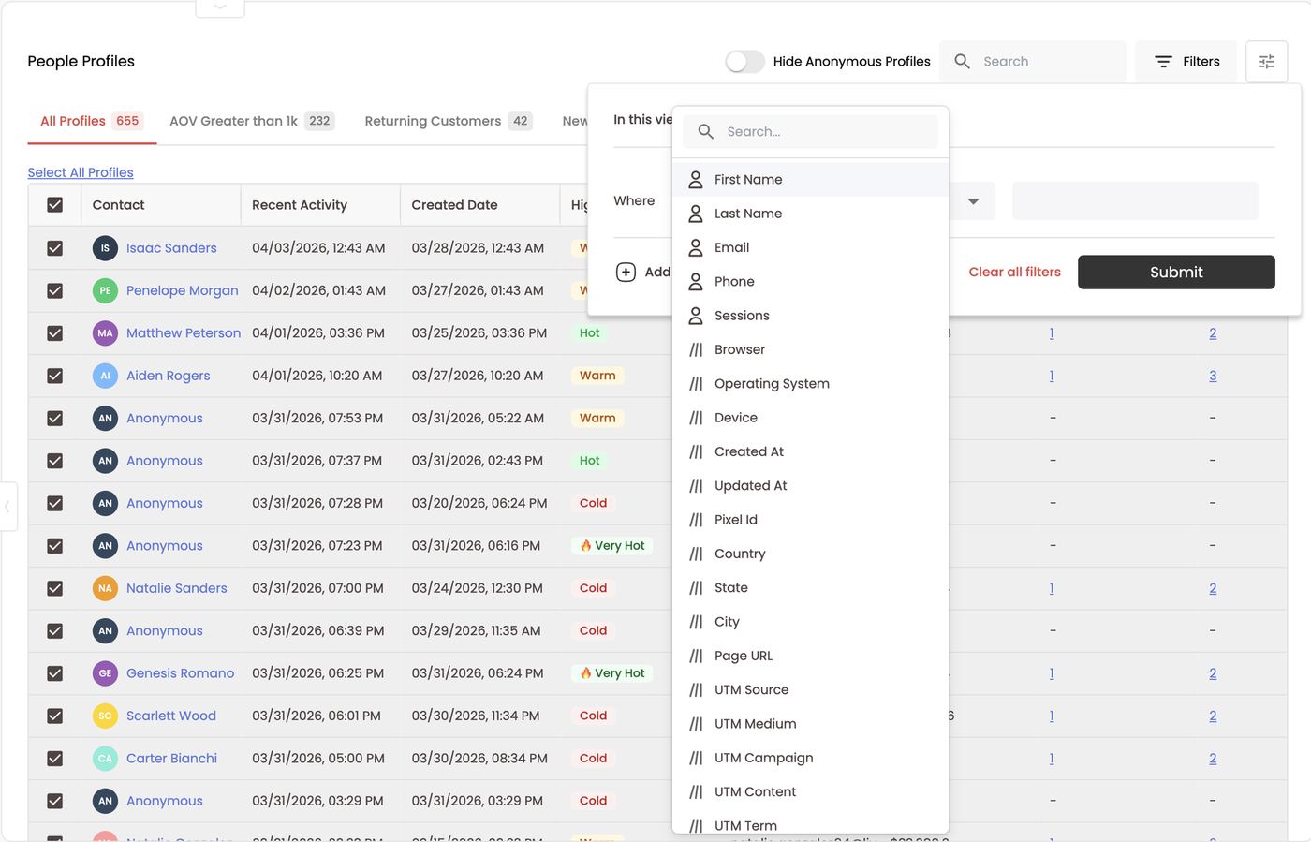Click the person icon beside Sessions
This screenshot has width=1311, height=842.
pos(696,316)
